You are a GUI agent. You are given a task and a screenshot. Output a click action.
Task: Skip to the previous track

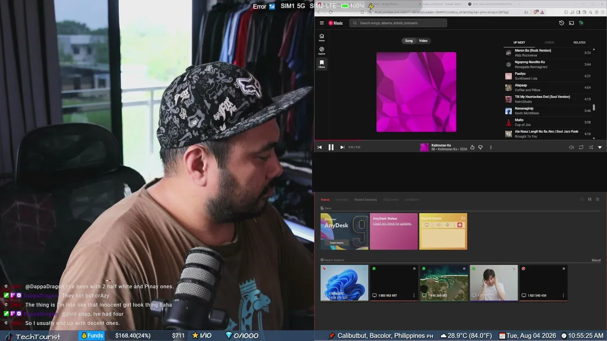tap(320, 147)
